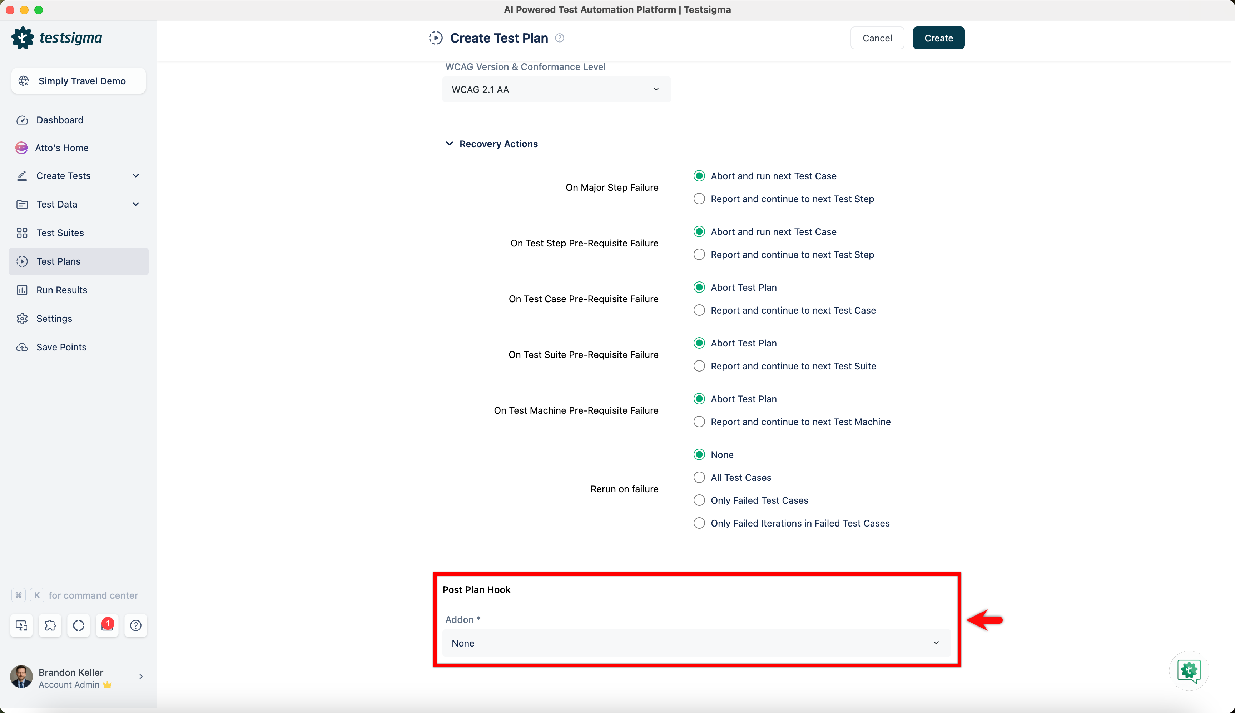This screenshot has height=713, width=1235.
Task: Click the Create button
Action: coord(938,38)
